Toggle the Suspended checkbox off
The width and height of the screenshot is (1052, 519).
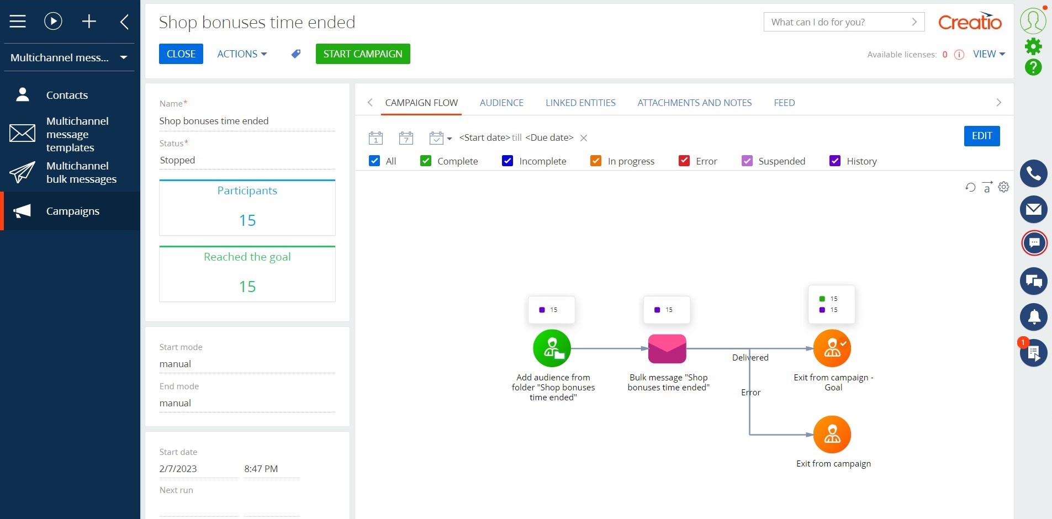click(x=747, y=161)
